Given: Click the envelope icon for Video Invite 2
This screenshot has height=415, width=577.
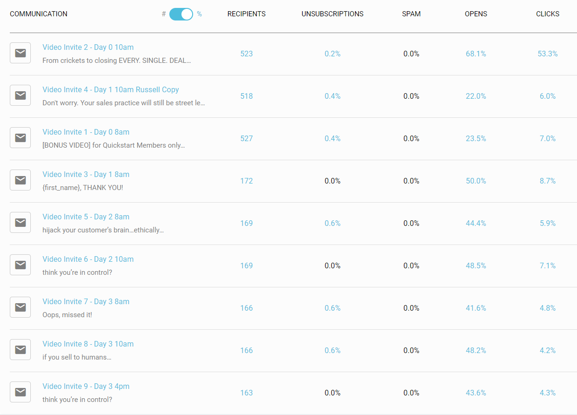Looking at the screenshot, I should tap(20, 53).
